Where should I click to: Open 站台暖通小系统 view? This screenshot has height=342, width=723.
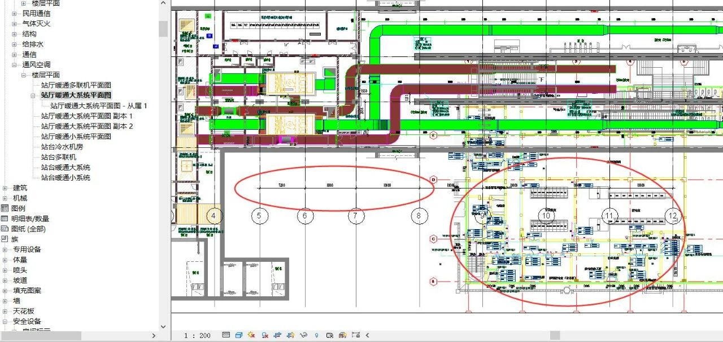click(66, 178)
